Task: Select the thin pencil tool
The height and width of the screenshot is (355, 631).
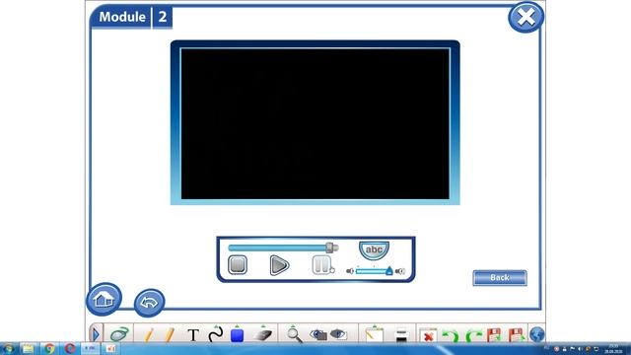Action: [x=149, y=335]
